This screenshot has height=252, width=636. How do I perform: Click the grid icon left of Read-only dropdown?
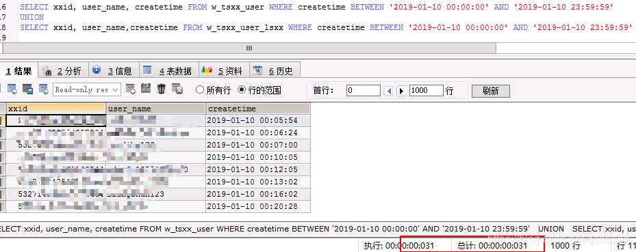point(43,89)
